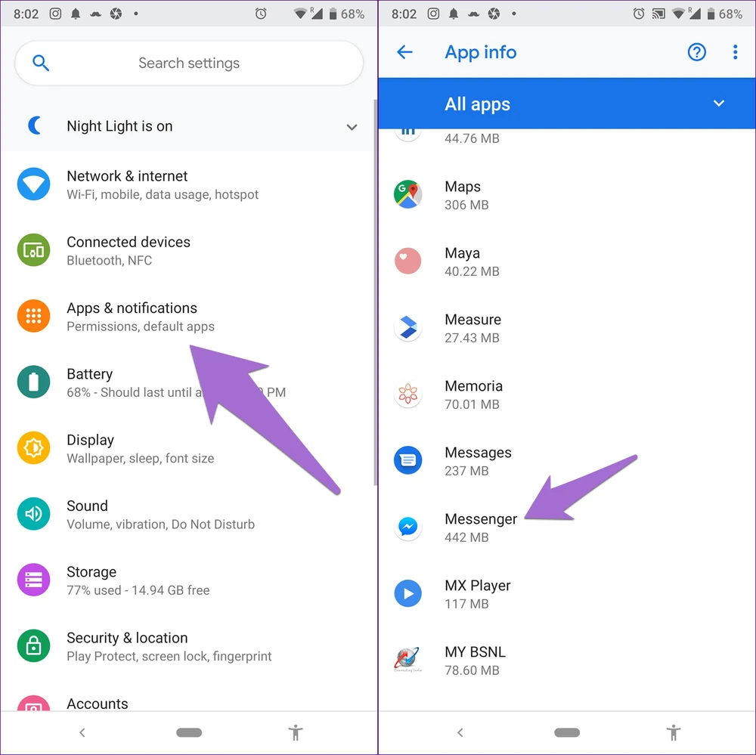
Task: Click the help question mark icon
Action: (696, 52)
